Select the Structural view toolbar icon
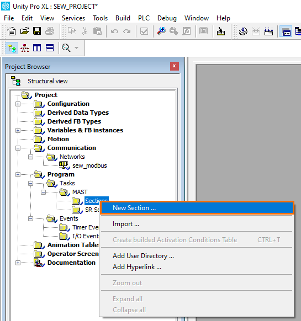Screen dimensions: 301x321 tap(12, 48)
